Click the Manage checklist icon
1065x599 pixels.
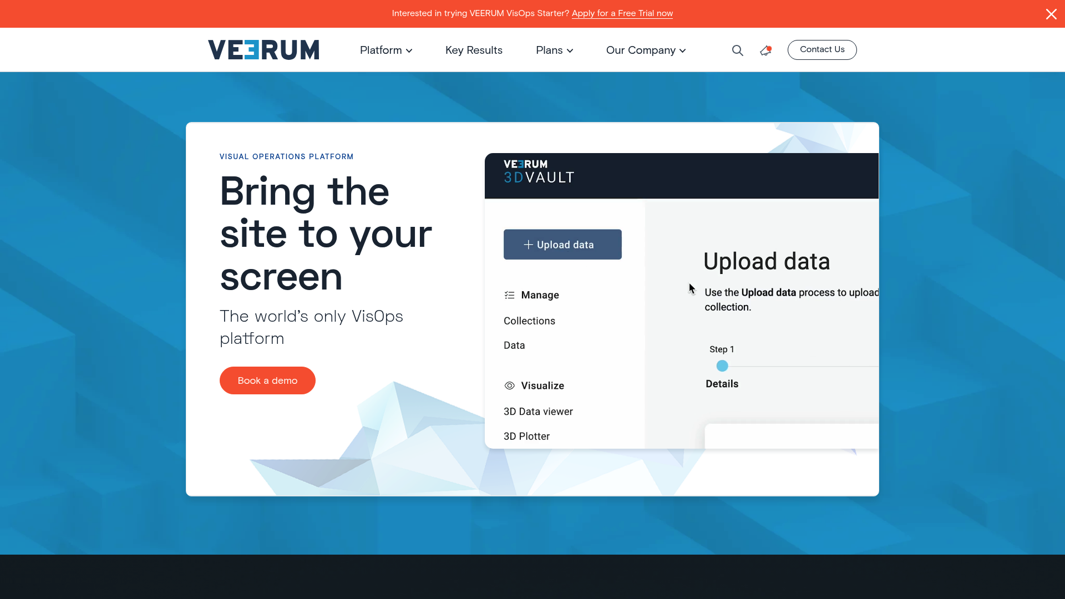coord(509,295)
